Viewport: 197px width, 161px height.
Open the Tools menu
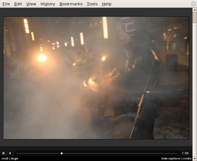(x=92, y=4)
